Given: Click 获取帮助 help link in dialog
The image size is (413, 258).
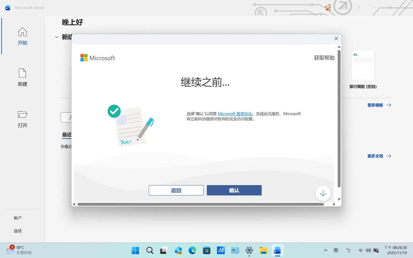Looking at the screenshot, I should 324,58.
